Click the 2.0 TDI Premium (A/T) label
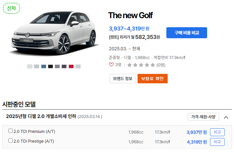This screenshot has width=234, height=152. coord(34,131)
